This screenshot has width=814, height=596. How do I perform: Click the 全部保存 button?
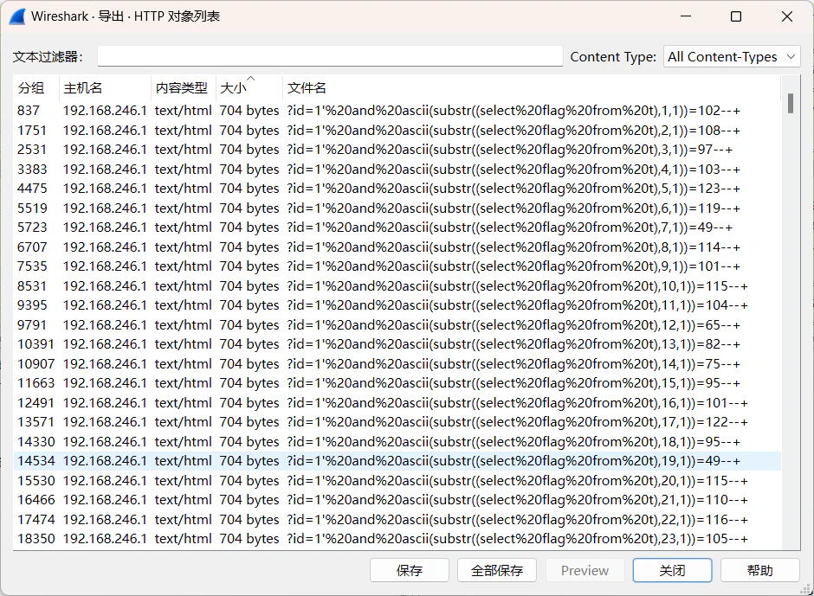497,571
